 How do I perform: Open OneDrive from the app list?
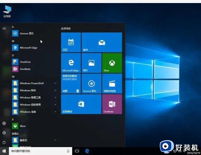[34, 62]
